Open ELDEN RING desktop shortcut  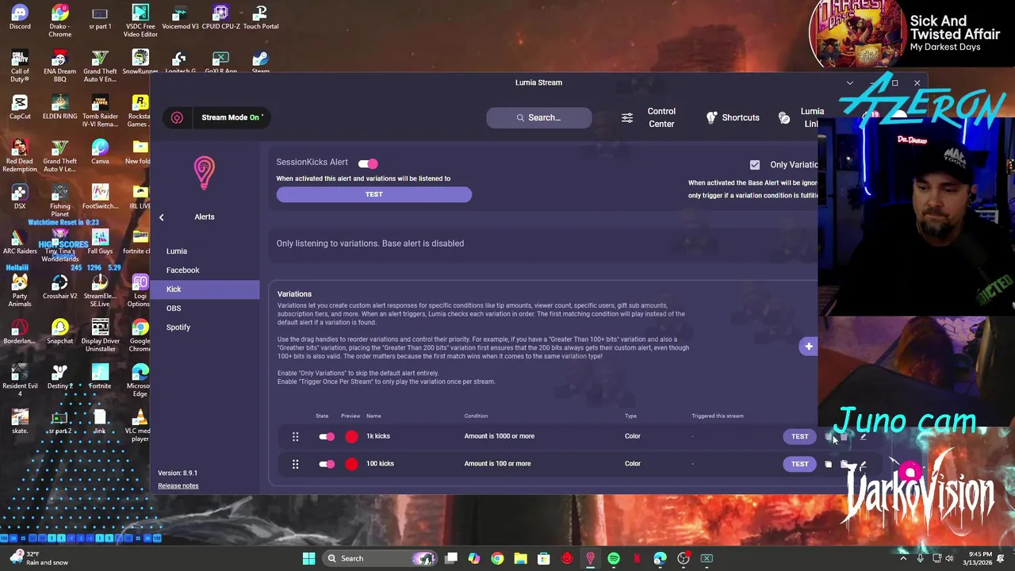[x=59, y=108]
